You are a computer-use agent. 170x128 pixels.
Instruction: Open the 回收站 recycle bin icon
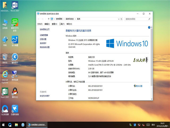[x=5, y=57]
